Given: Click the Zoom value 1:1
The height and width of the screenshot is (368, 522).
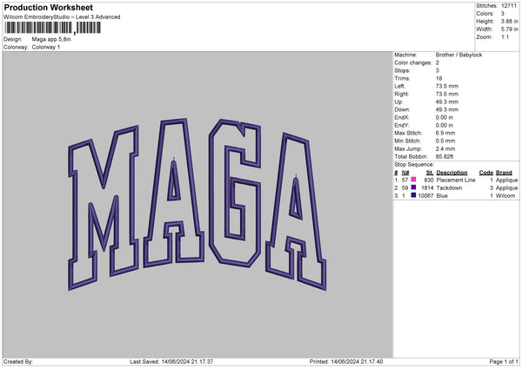Looking at the screenshot, I should (x=505, y=36).
